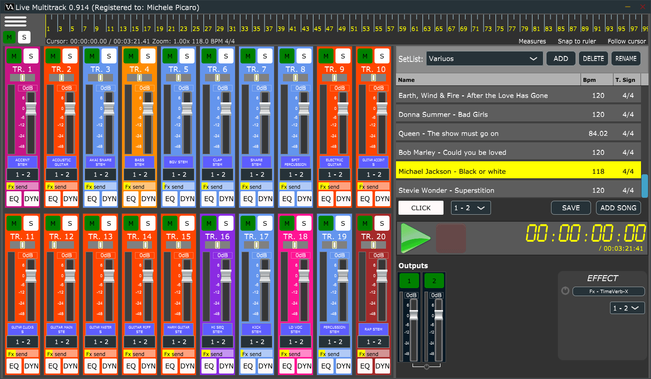The image size is (651, 379).
Task: Open TR. 14 output routing 1 - 2
Action: [x=139, y=342]
